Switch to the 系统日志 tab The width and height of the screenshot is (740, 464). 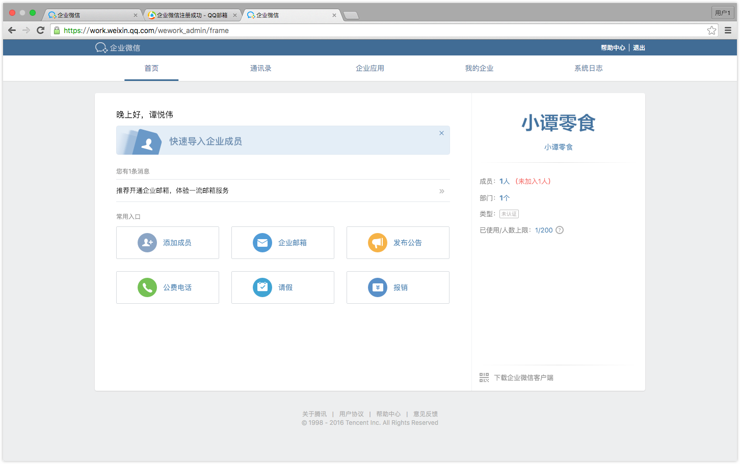(589, 68)
